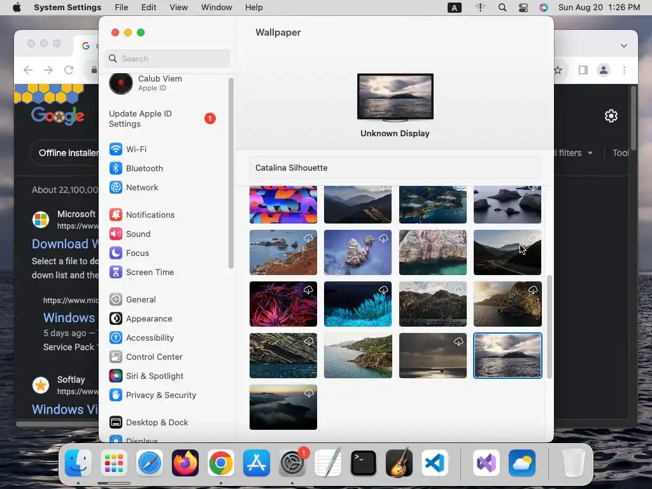The height and width of the screenshot is (489, 652).
Task: Open the File menu
Action: tap(122, 8)
